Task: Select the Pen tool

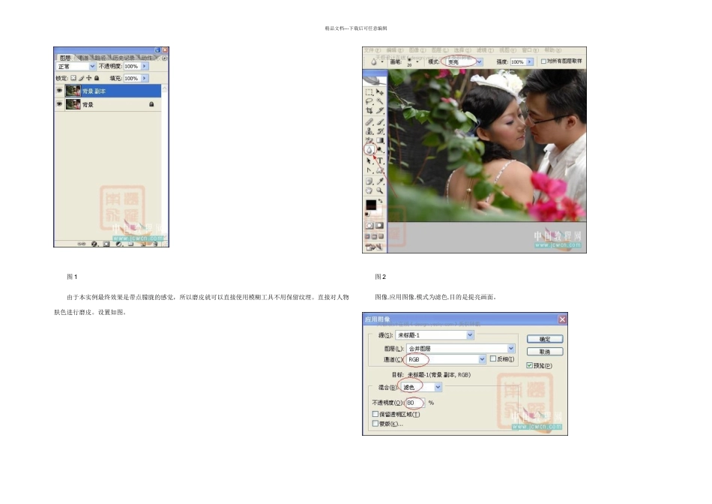Action: 369,170
